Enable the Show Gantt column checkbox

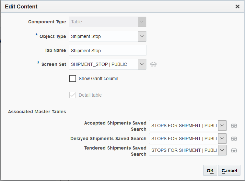[x=73, y=78]
